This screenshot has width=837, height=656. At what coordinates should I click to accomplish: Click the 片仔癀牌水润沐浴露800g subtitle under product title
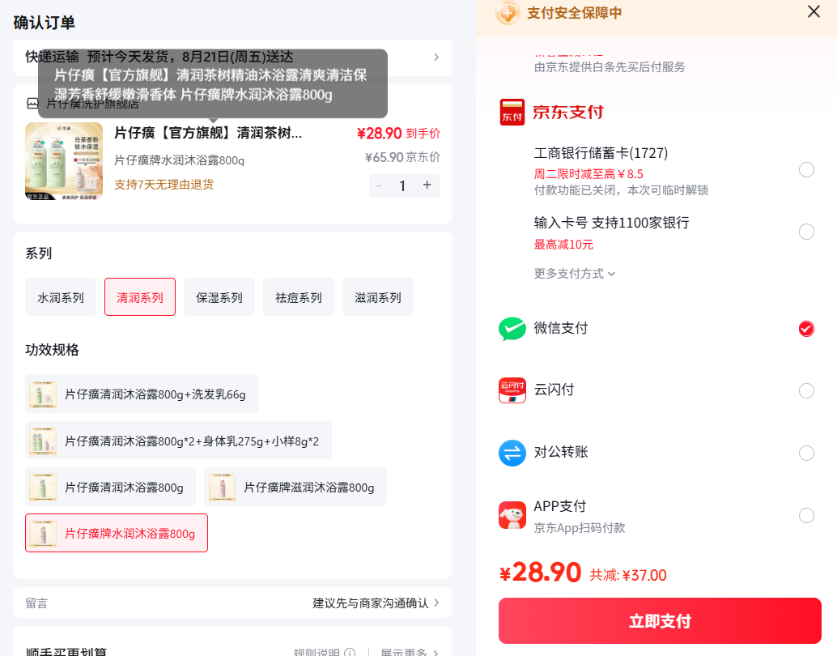tap(180, 160)
